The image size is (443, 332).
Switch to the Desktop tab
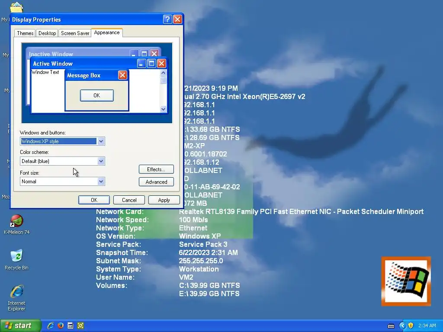(47, 33)
